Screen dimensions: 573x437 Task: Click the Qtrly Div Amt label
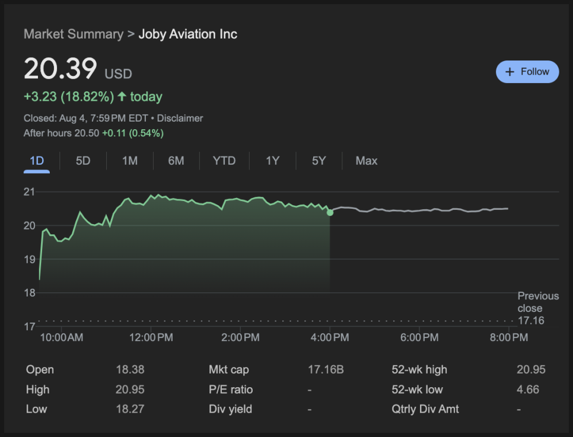click(x=425, y=409)
